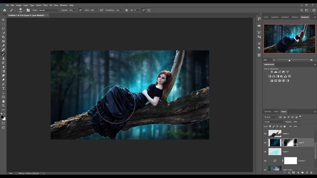Hide the top layer via eye icon

click(265, 133)
